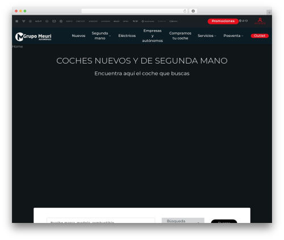Screen dimensions: 284x240
Task: Open Empresas y autónomos menu item
Action: point(152,36)
